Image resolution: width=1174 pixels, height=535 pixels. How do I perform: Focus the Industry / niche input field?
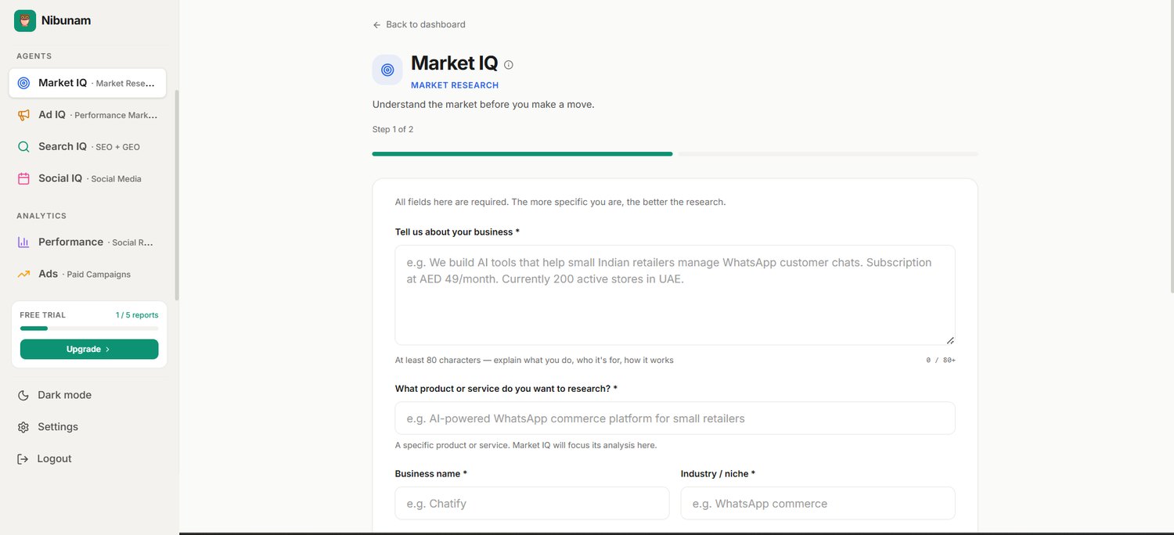[x=818, y=504]
